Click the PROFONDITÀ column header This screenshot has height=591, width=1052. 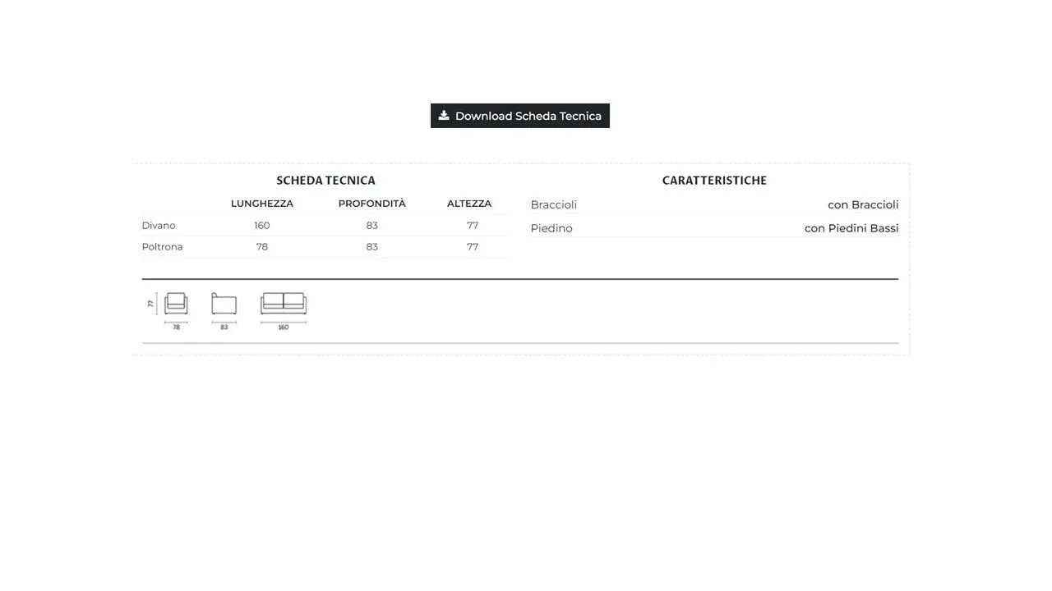pyautogui.click(x=372, y=204)
